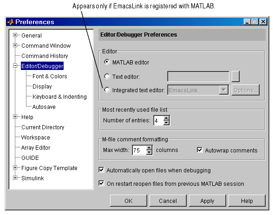
Task: Collapse the Editor/Debugger tree node
Action: pyautogui.click(x=15, y=66)
